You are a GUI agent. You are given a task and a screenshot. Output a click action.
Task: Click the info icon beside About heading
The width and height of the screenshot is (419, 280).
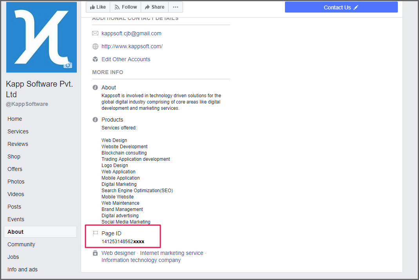(95, 87)
